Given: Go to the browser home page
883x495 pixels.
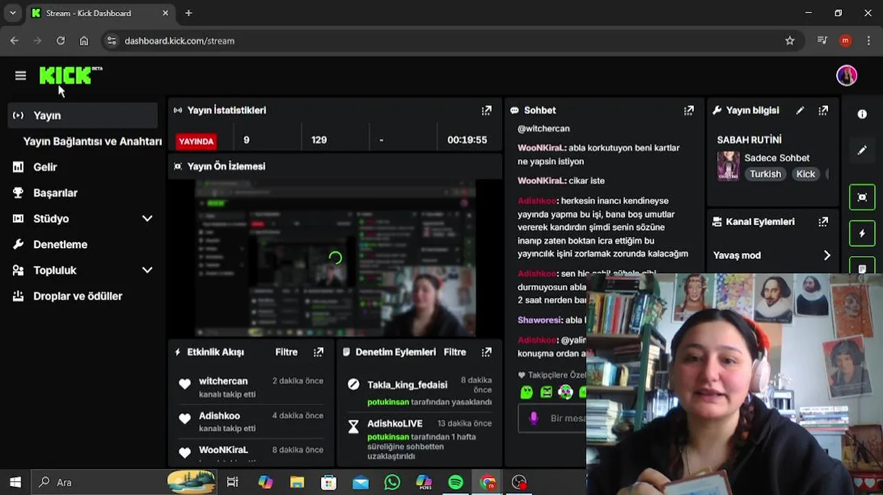Looking at the screenshot, I should point(84,41).
